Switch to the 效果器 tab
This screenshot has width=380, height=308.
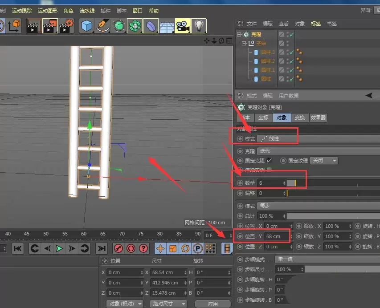318,118
